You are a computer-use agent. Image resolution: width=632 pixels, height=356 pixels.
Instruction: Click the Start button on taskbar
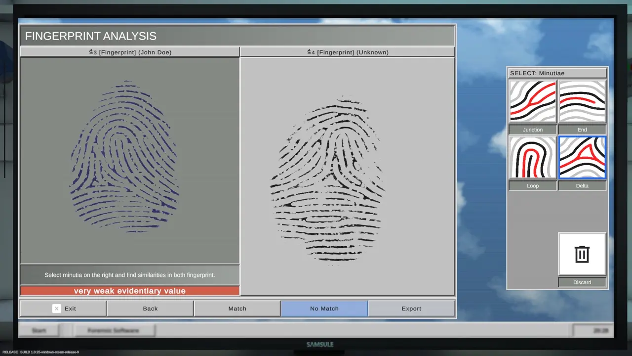click(39, 330)
